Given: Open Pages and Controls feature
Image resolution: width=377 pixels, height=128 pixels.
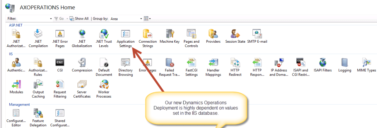Looking at the screenshot, I should click(191, 38).
